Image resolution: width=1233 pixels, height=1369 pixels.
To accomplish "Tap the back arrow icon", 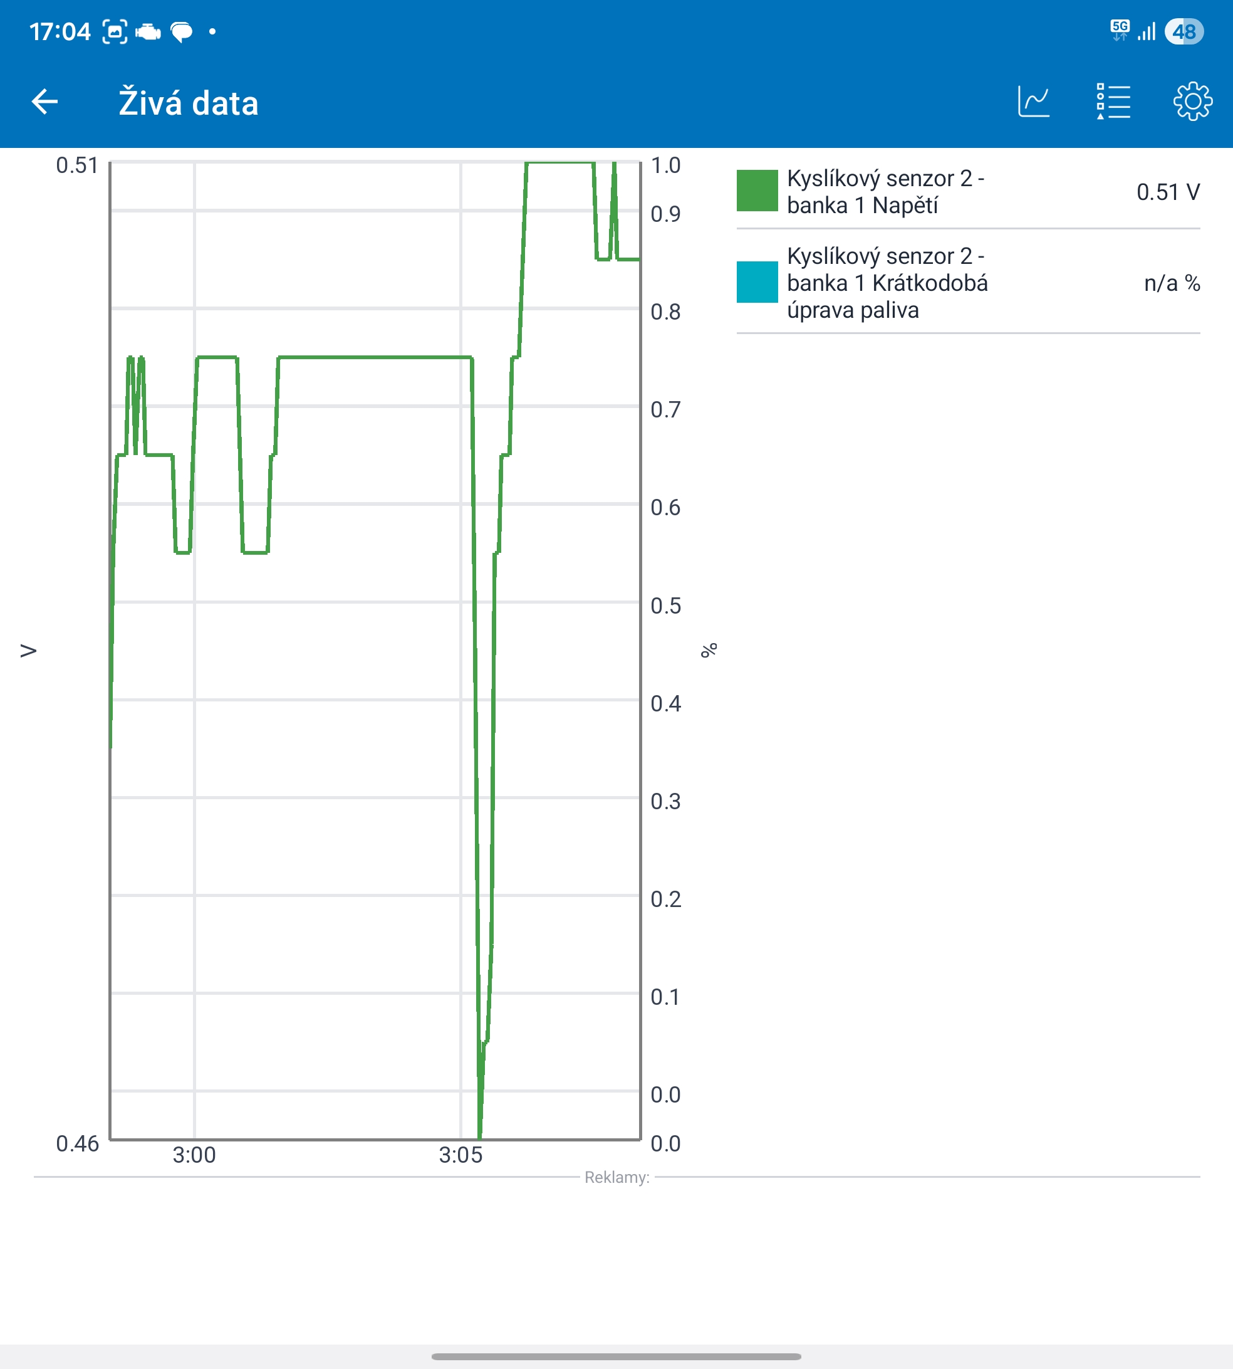I will click(44, 102).
